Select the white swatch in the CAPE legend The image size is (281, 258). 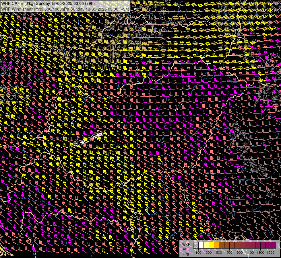click(201, 245)
